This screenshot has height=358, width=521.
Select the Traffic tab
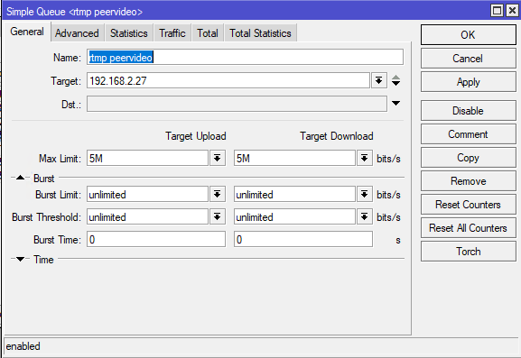(x=172, y=32)
